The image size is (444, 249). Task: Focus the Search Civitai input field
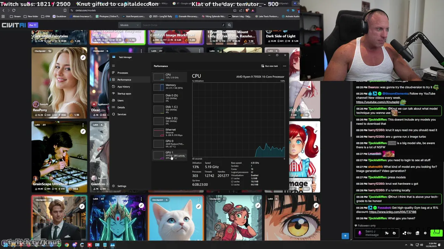click(181, 25)
